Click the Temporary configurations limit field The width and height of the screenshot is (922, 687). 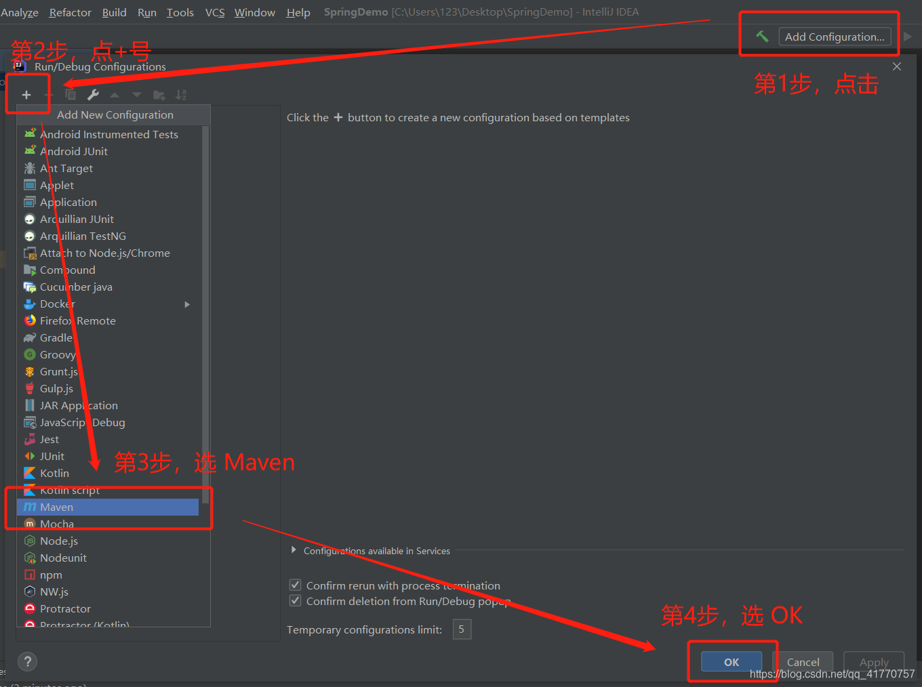click(x=462, y=629)
